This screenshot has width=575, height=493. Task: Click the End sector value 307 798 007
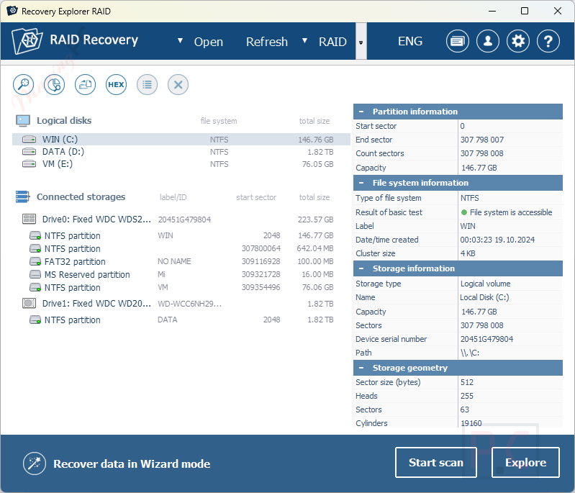point(482,140)
